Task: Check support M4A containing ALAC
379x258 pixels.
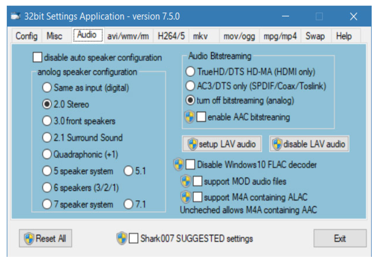Action: click(x=198, y=197)
